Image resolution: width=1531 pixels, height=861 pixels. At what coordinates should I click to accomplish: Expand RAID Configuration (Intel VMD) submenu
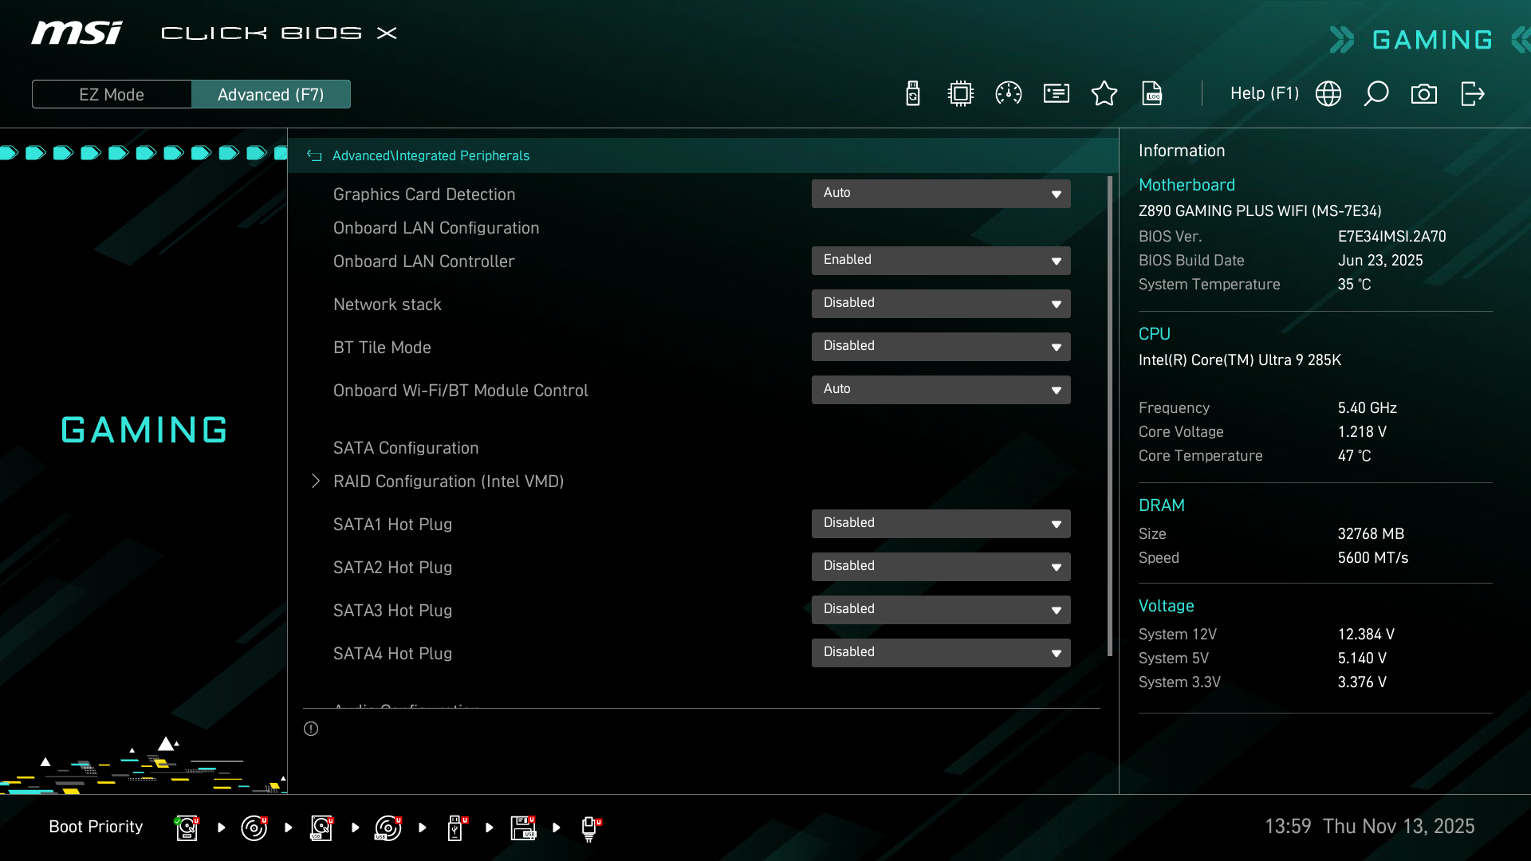[447, 482]
